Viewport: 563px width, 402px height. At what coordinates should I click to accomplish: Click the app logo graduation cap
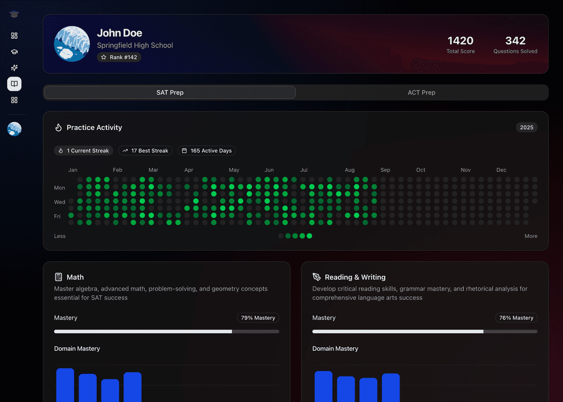click(14, 15)
